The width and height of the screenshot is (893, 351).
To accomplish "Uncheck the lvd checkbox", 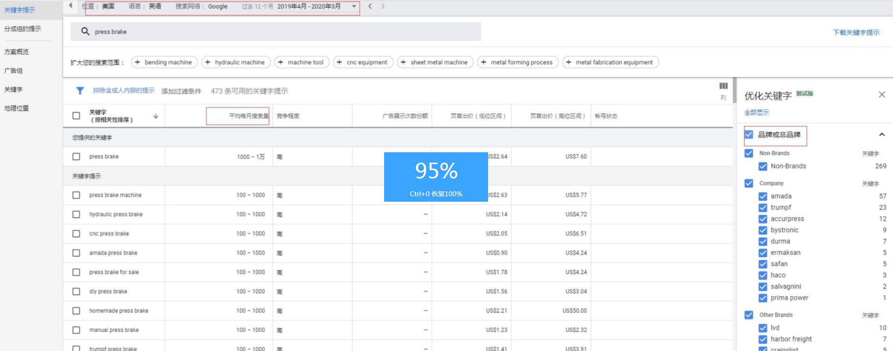I will click(x=763, y=328).
